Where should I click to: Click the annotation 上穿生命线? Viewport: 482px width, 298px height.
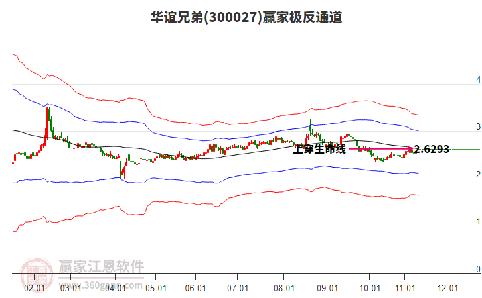(319, 149)
